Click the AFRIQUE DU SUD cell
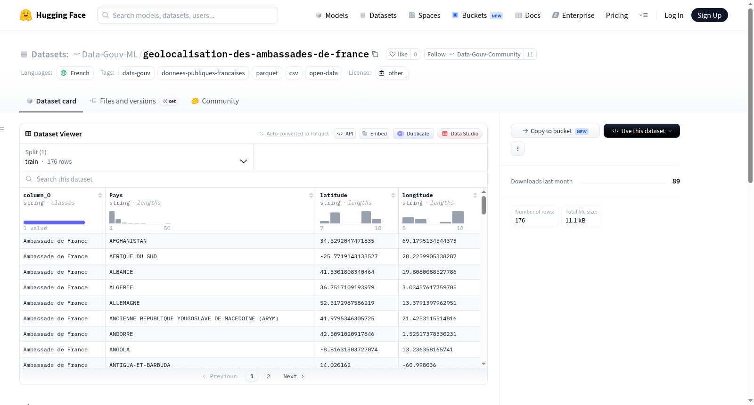 click(x=211, y=256)
